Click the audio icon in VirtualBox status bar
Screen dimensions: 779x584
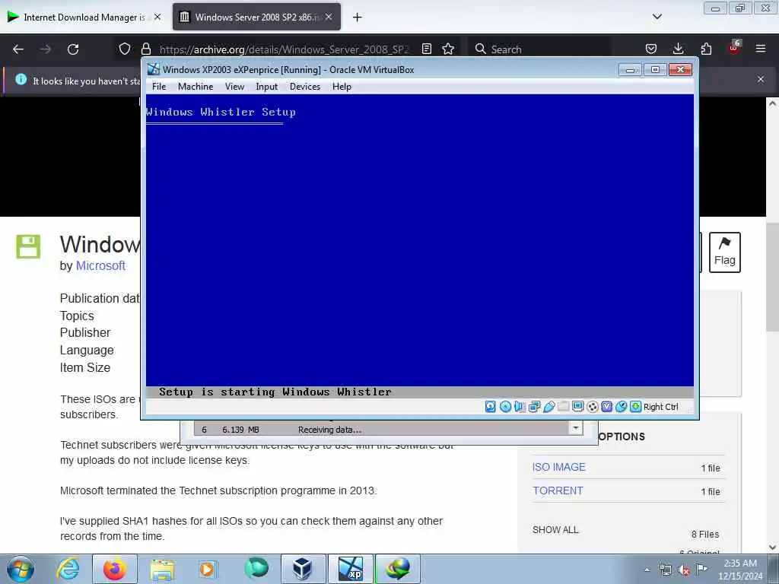point(520,407)
